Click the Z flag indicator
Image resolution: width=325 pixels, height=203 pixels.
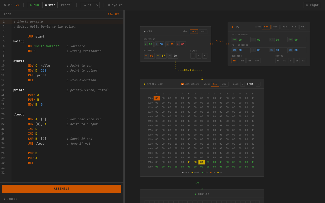coord(193,56)
